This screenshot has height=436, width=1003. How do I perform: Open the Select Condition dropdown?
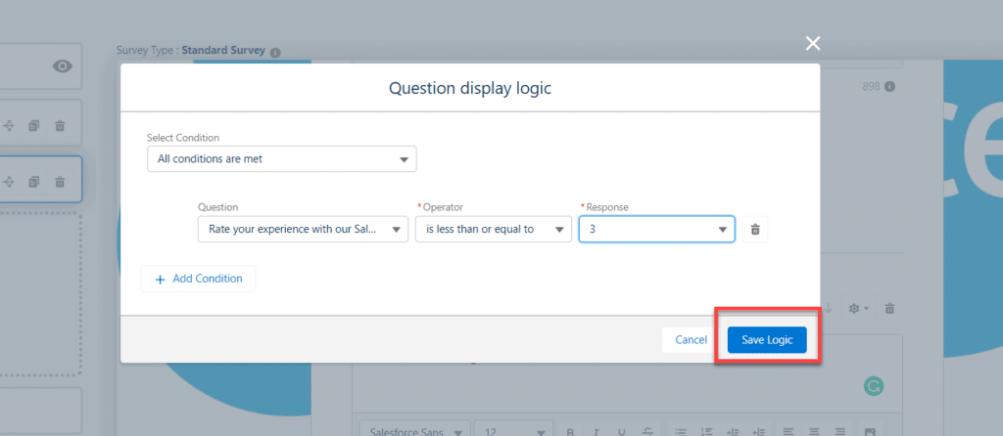click(281, 159)
